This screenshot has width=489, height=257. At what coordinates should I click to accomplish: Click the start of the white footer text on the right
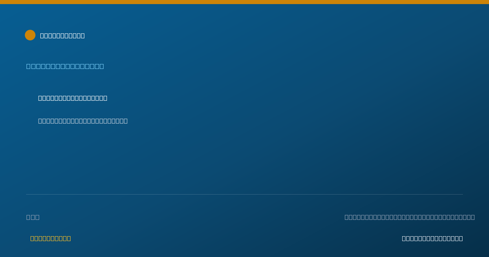tap(404, 238)
